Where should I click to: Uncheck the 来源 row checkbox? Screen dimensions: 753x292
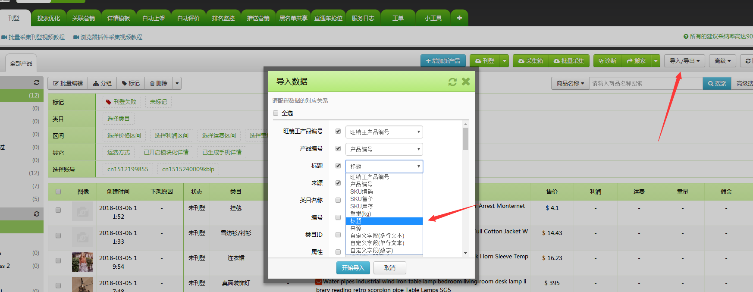(x=338, y=183)
